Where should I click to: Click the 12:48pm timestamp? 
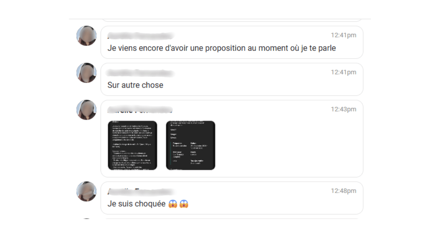click(344, 191)
